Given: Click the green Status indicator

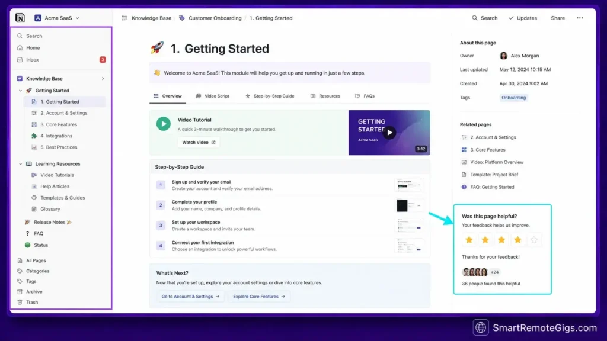Looking at the screenshot, I should [x=27, y=245].
